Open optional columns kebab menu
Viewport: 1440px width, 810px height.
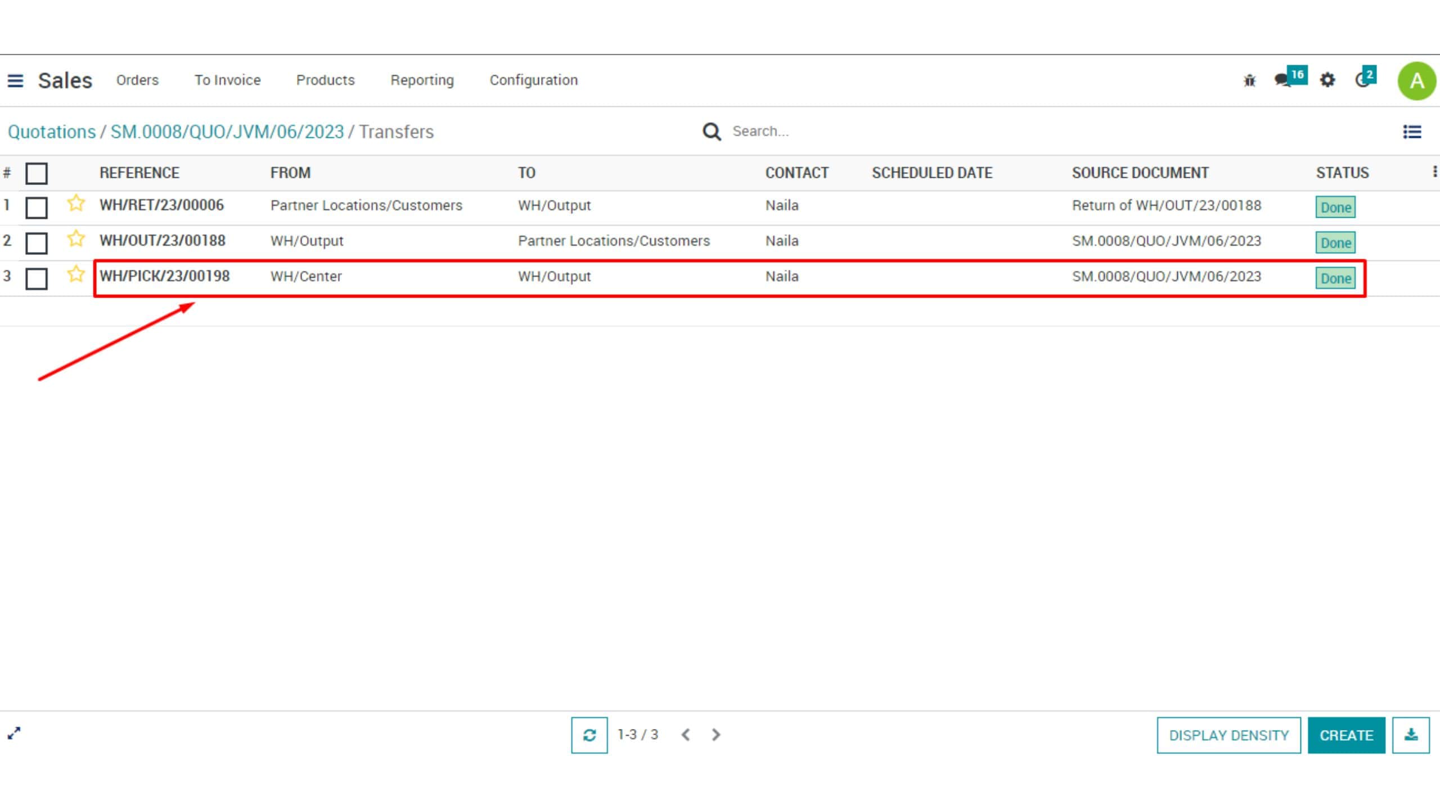(1434, 172)
